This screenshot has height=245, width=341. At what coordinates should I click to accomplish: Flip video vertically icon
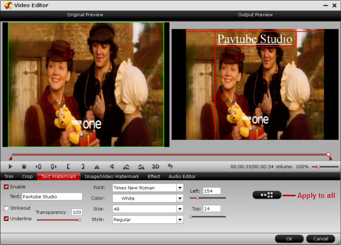(x=112, y=166)
